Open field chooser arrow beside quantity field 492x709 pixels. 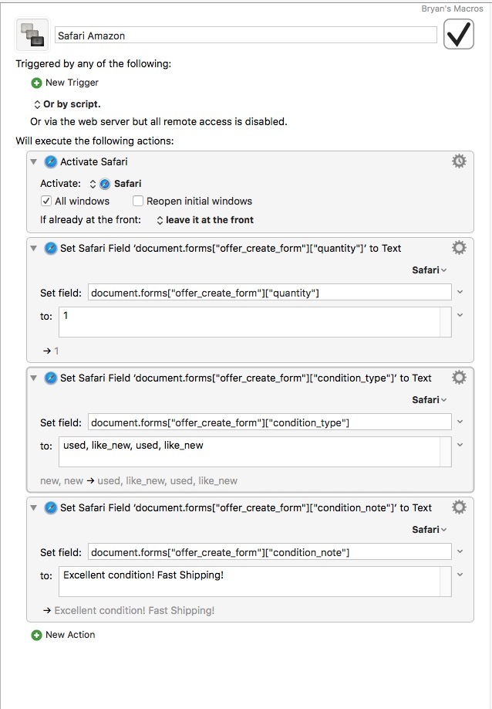(460, 292)
